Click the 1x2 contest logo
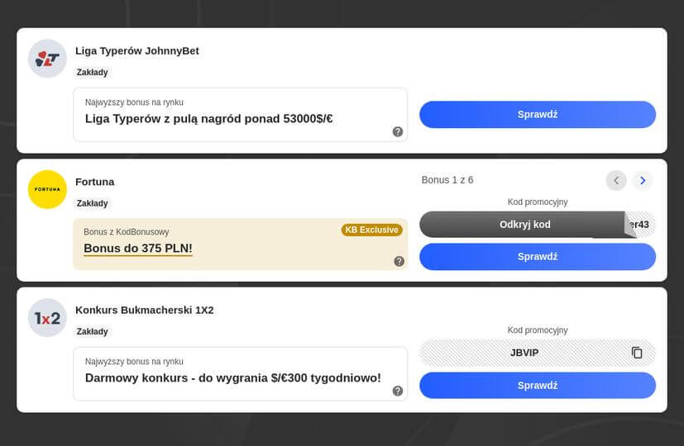This screenshot has width=684, height=446. (x=47, y=318)
